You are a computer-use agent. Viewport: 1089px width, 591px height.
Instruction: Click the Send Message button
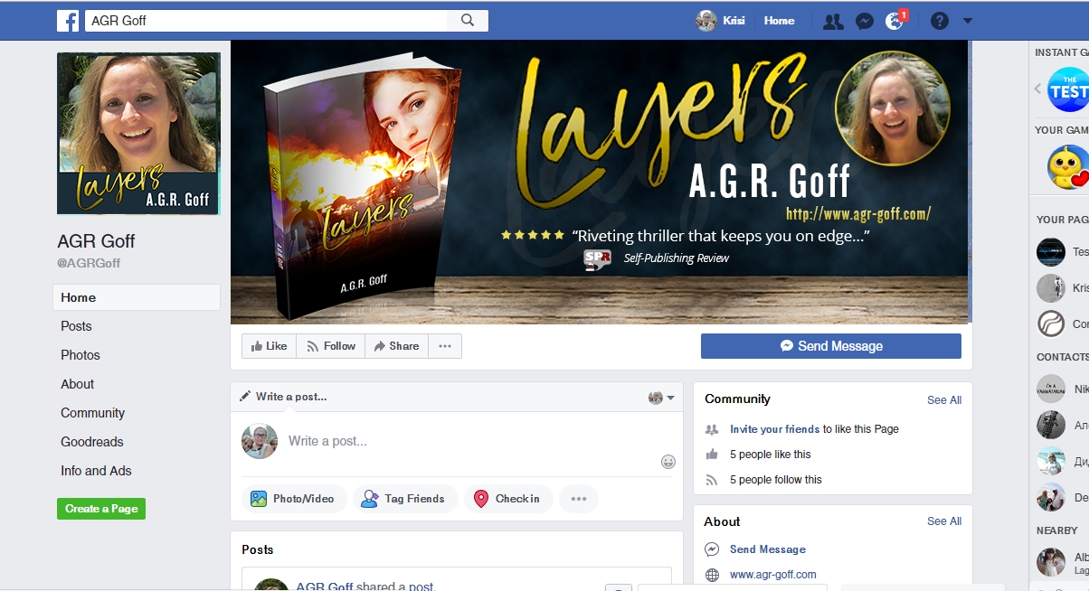tap(830, 345)
